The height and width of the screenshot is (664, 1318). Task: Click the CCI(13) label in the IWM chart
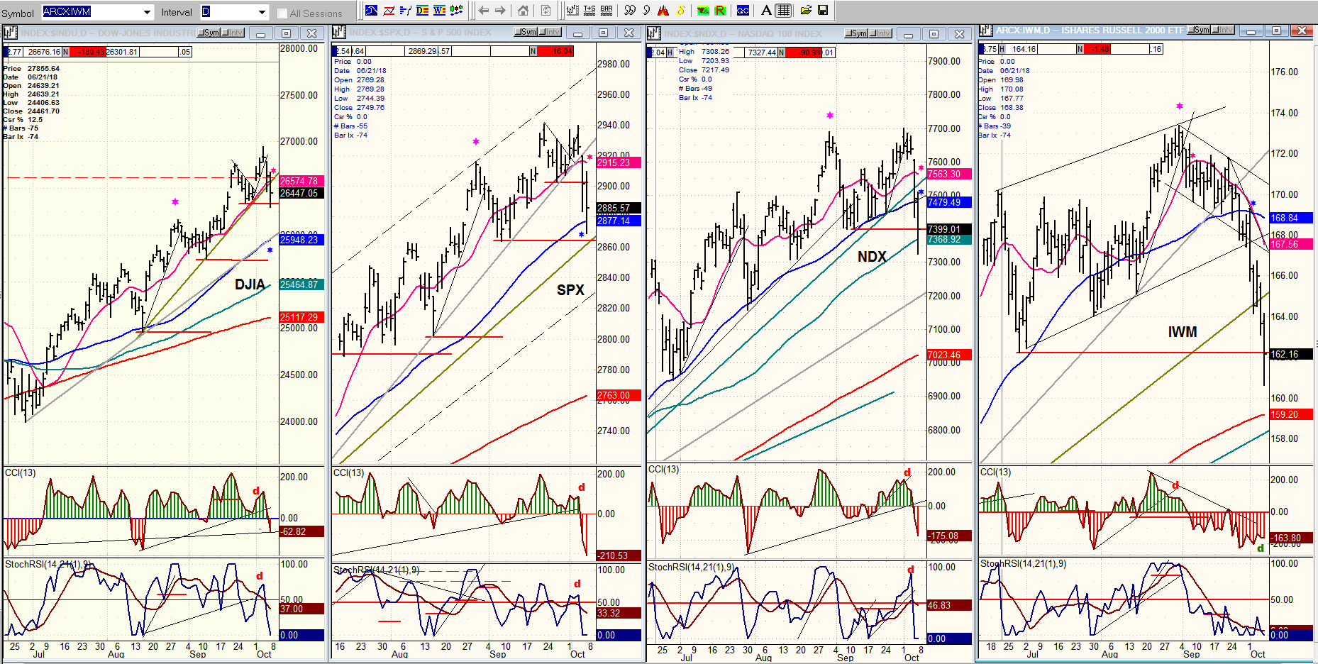995,472
